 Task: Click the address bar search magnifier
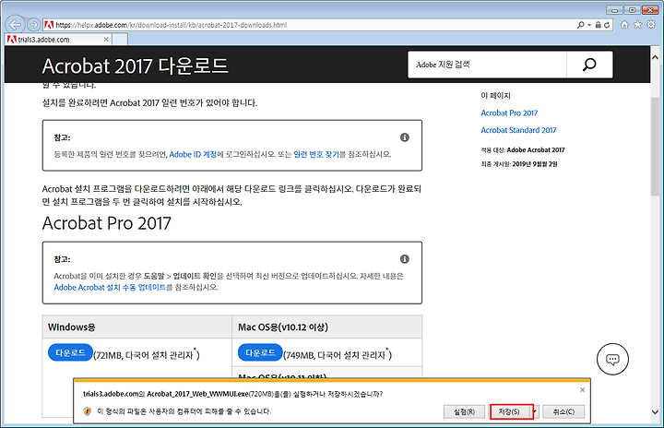point(581,25)
